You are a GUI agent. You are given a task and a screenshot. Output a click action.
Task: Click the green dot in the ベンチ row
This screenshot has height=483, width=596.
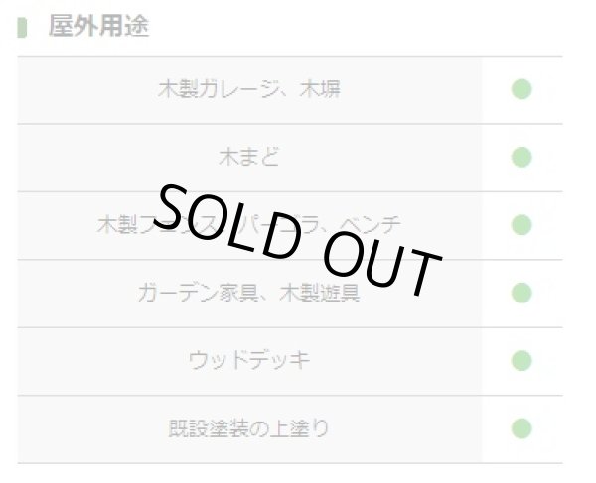(x=521, y=225)
